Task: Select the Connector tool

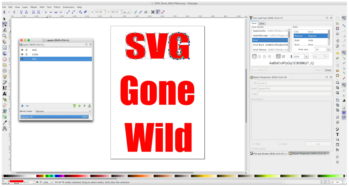Action: [x=4, y=128]
